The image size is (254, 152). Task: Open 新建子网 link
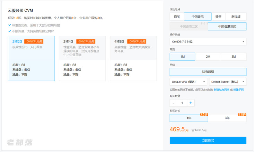238,90
